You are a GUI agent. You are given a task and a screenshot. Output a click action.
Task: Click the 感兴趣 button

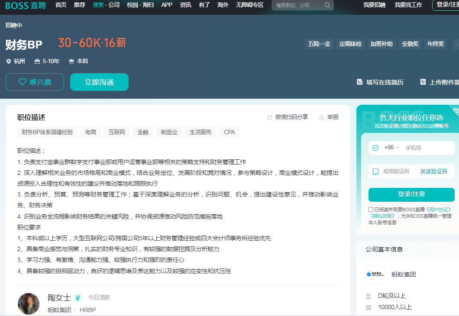(x=35, y=82)
